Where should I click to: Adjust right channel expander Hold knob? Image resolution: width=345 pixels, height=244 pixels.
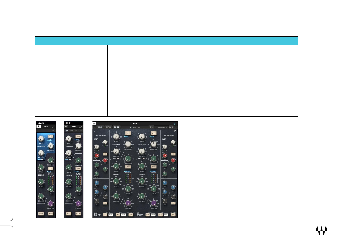pyautogui.click(x=153, y=189)
